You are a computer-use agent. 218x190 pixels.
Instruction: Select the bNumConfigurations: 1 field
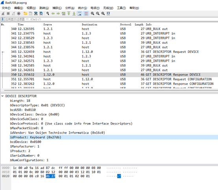pos(29,160)
